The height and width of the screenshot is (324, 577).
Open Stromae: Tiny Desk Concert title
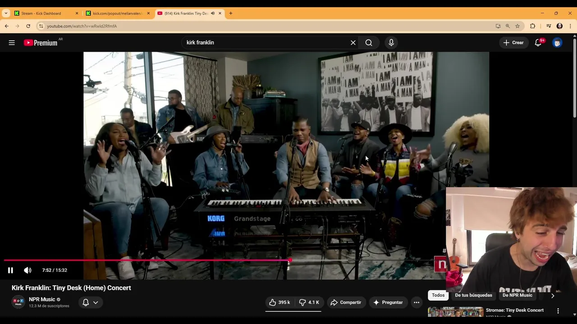pyautogui.click(x=515, y=310)
